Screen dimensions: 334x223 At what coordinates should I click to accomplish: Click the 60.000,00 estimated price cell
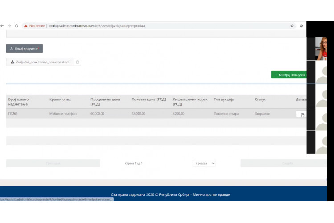(x=97, y=114)
